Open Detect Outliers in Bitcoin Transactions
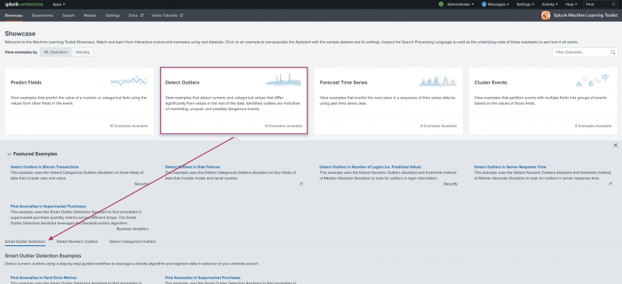 click(44, 167)
